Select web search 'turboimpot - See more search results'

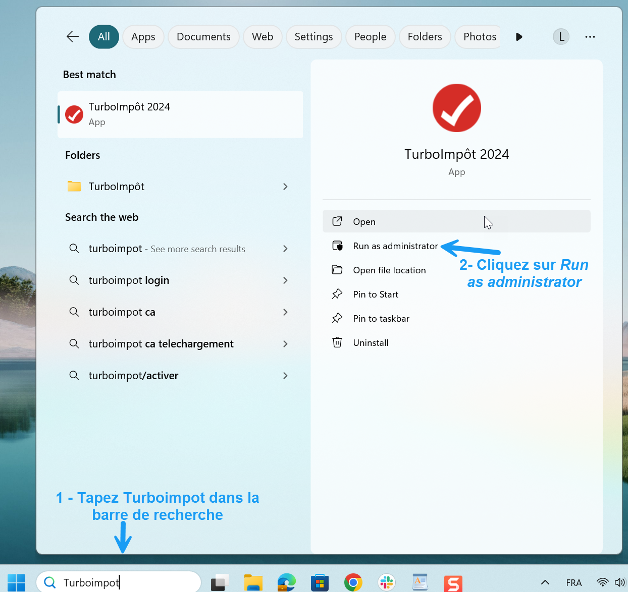tap(180, 249)
